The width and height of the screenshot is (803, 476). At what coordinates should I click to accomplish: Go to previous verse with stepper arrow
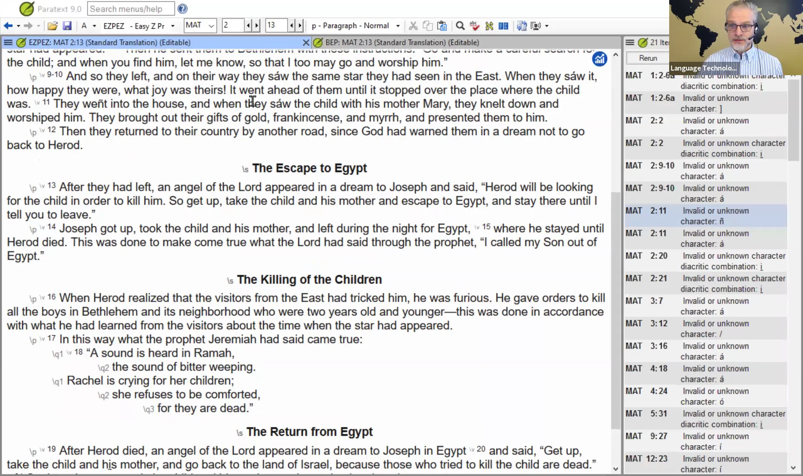(292, 26)
